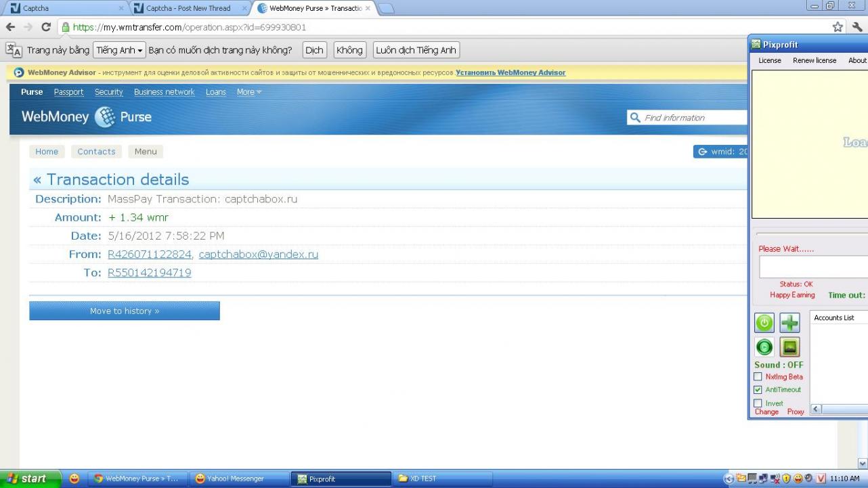The height and width of the screenshot is (488, 868).
Task: Reload the page with the refresh icon
Action: [x=46, y=27]
